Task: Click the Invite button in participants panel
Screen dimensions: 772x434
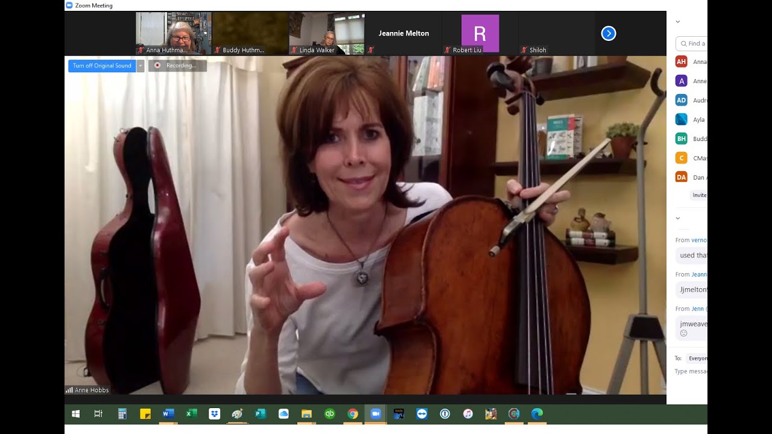Action: pos(699,195)
